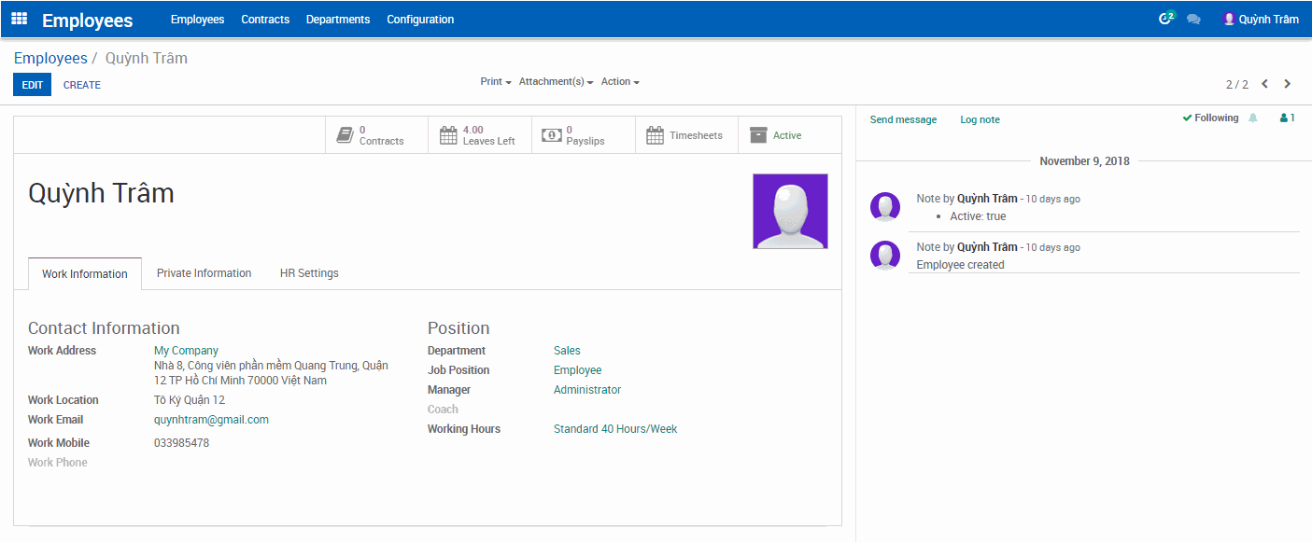Viewport: 1312px width, 542px height.
Task: Open the followers counter showing 1
Action: pos(1286,118)
